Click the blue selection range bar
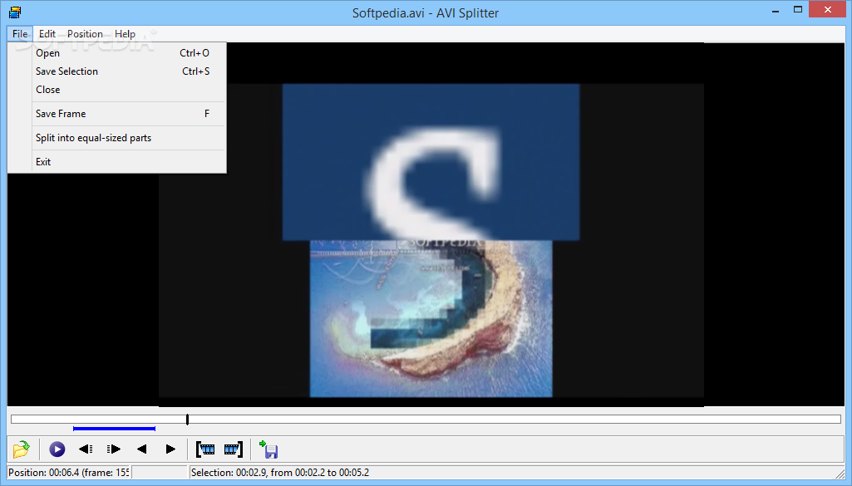Image resolution: width=852 pixels, height=486 pixels. [x=114, y=429]
